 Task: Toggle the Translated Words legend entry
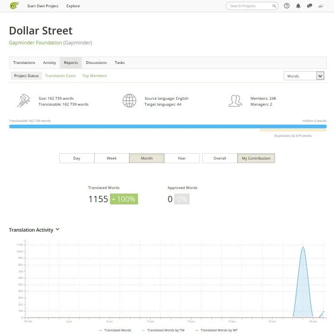[x=115, y=330]
